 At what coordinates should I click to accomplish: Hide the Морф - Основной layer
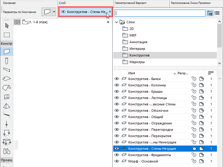(x=117, y=161)
